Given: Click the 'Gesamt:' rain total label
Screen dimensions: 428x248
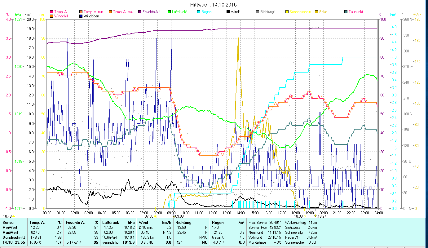Looking at the screenshot, I should pyautogui.click(x=218, y=237).
